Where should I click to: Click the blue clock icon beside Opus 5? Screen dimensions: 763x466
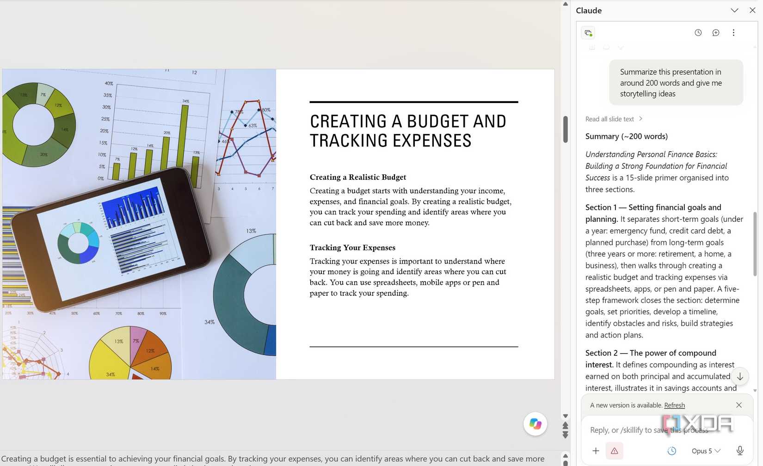click(x=671, y=451)
